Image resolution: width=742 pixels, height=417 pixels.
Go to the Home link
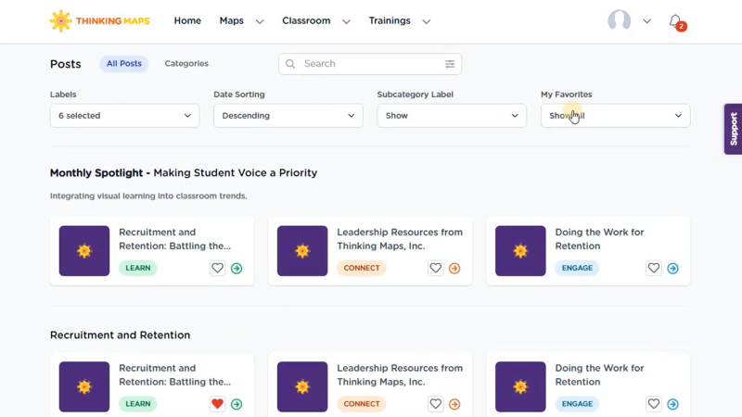tap(187, 20)
